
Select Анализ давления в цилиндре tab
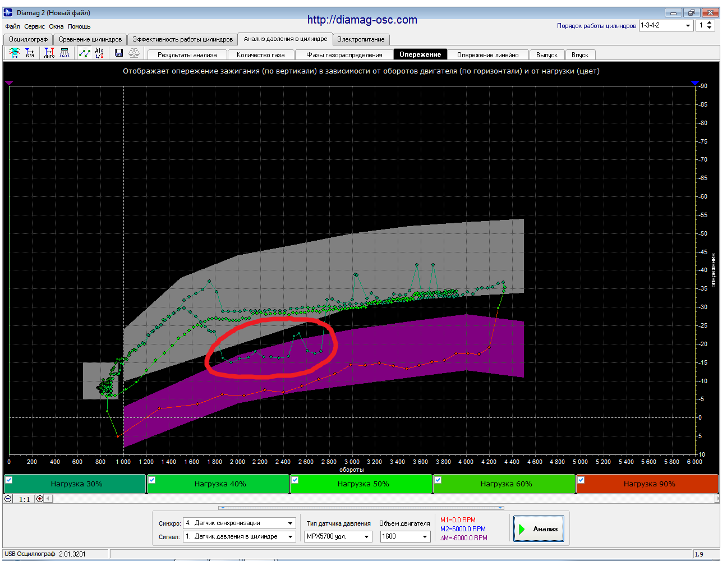click(x=286, y=39)
